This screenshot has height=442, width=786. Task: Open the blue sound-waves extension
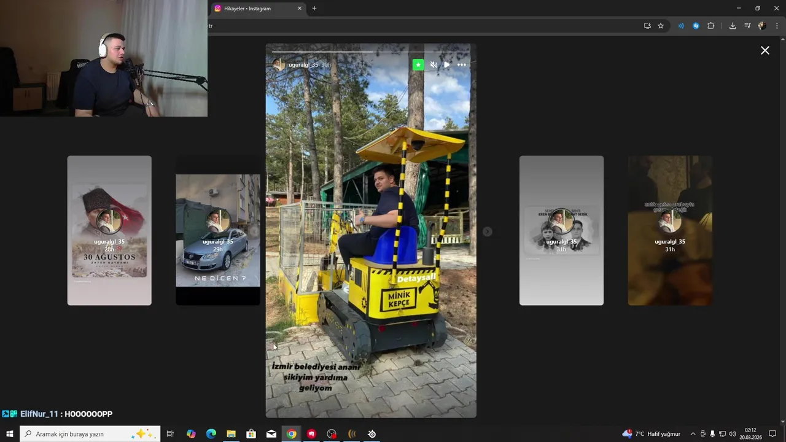tap(680, 26)
